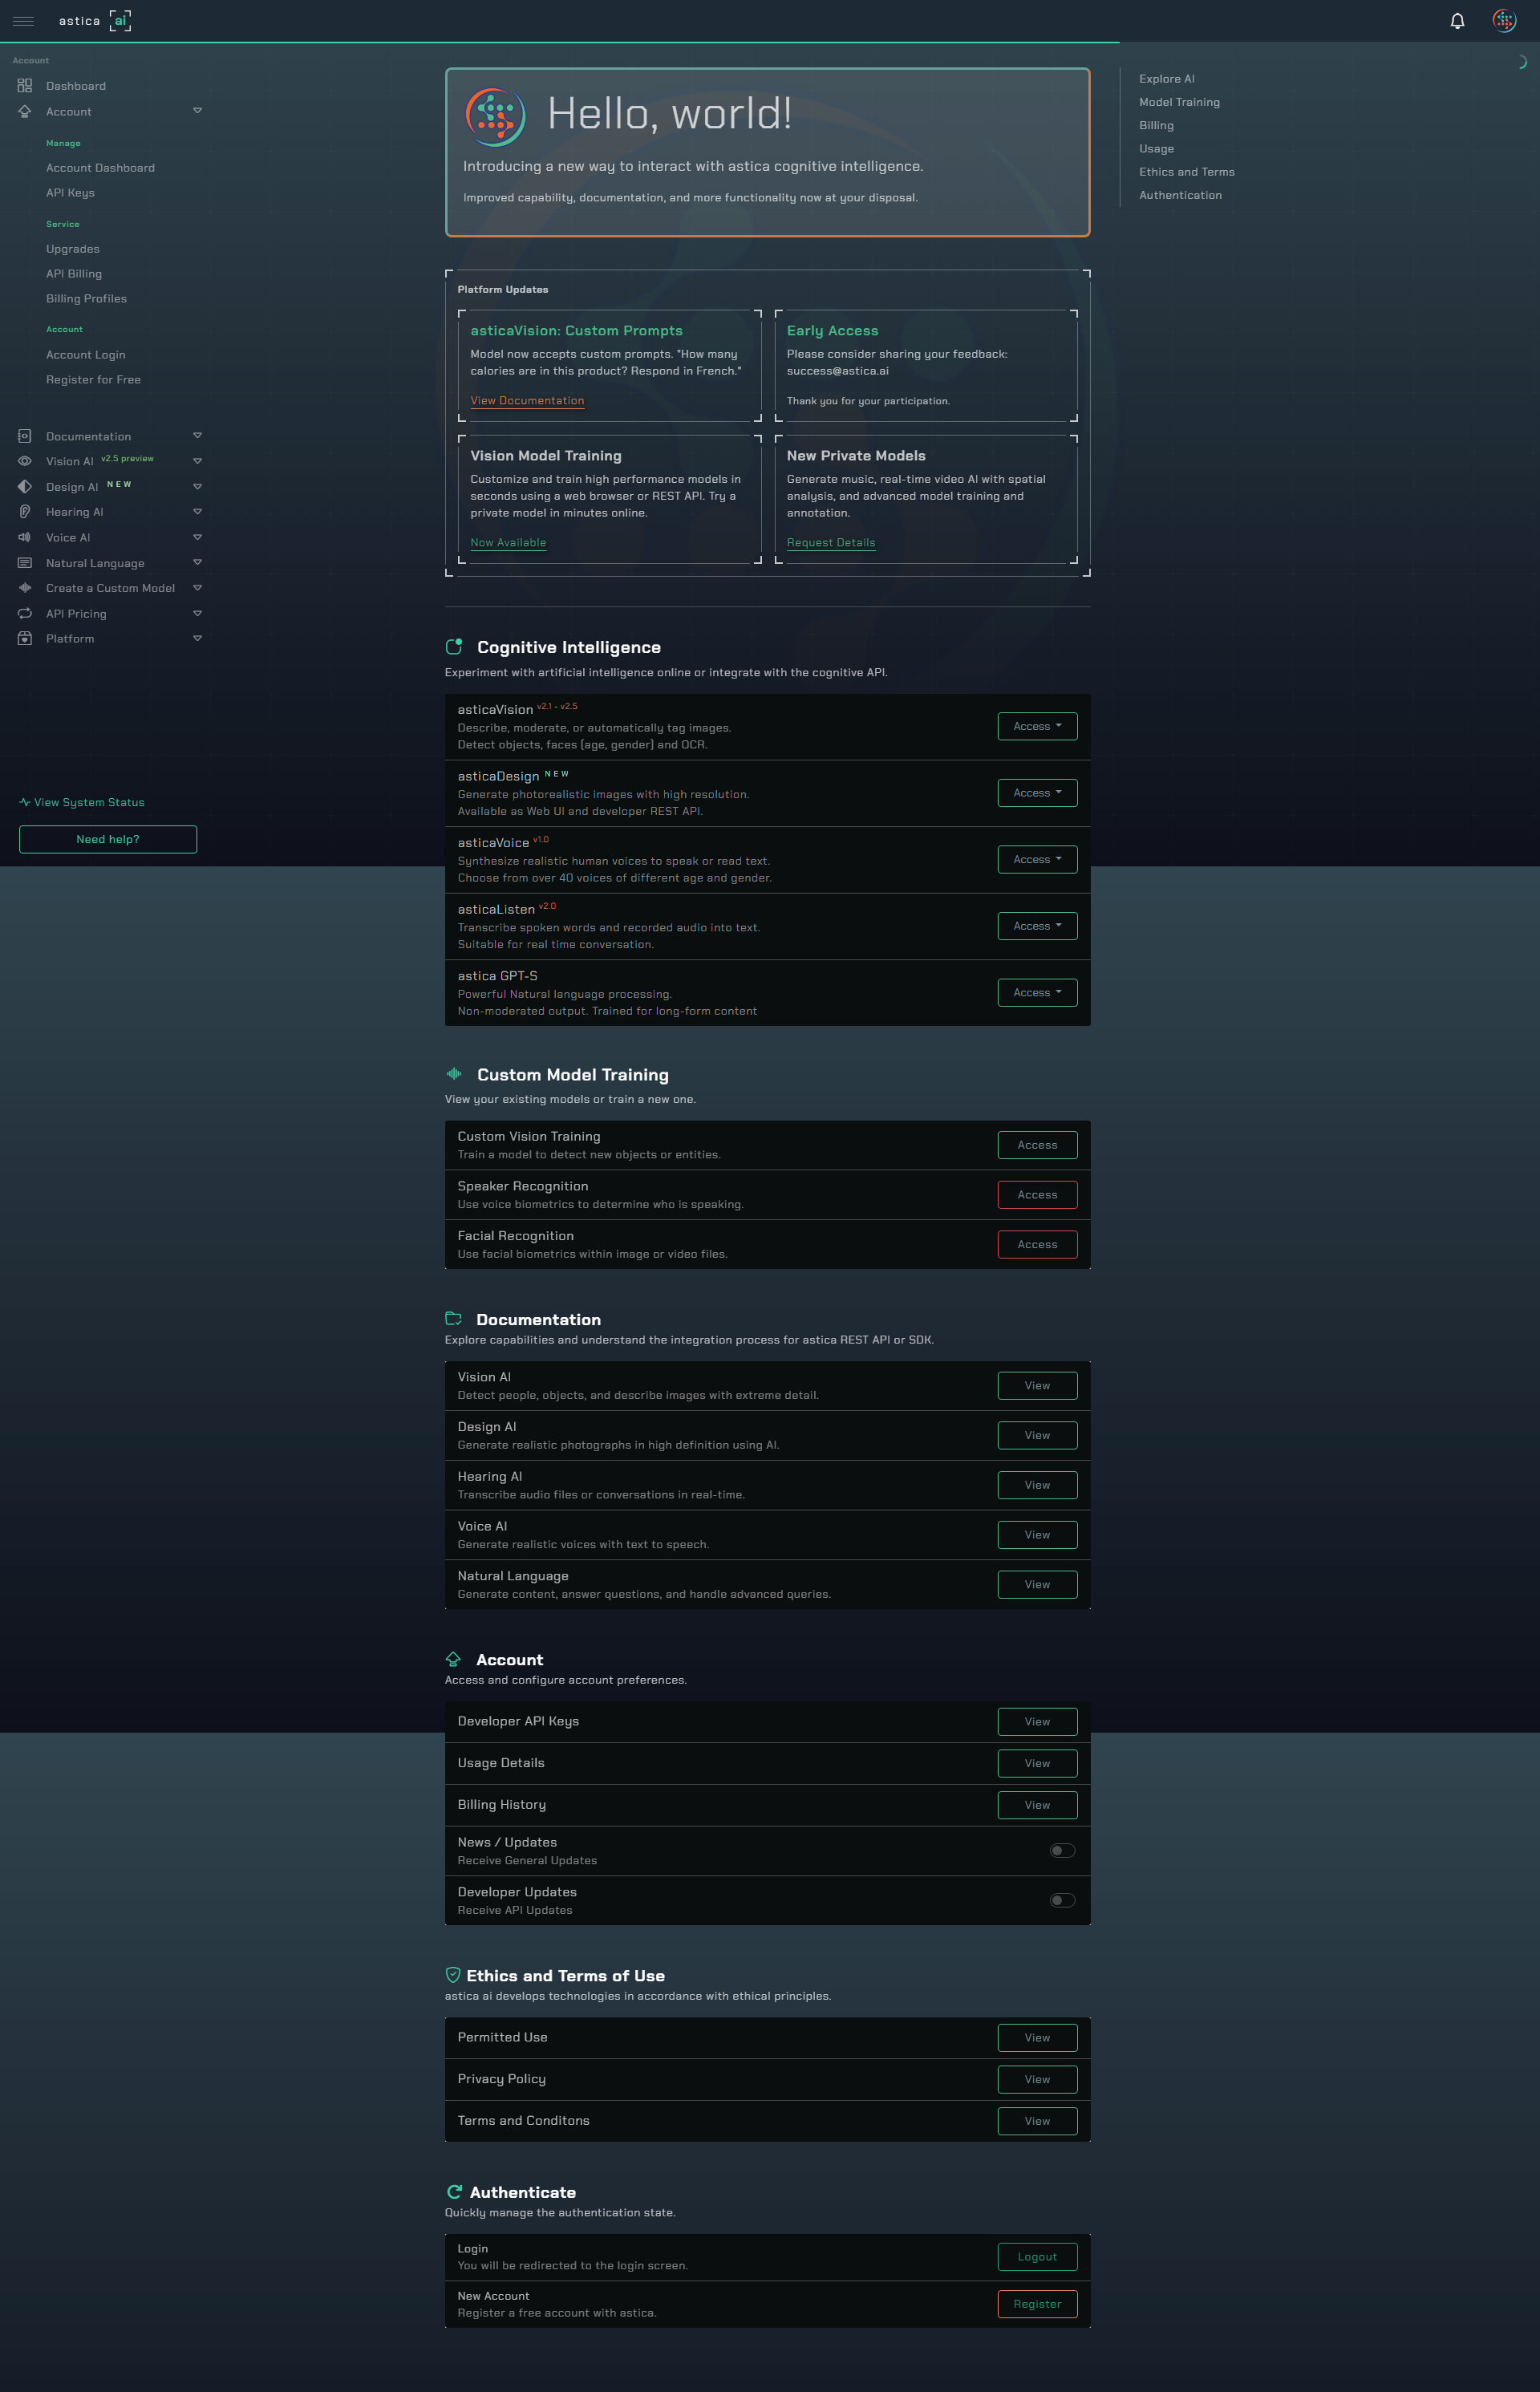Expand the Vision AI sidebar chevron
Screen dimensions: 1540x2392
197,461
